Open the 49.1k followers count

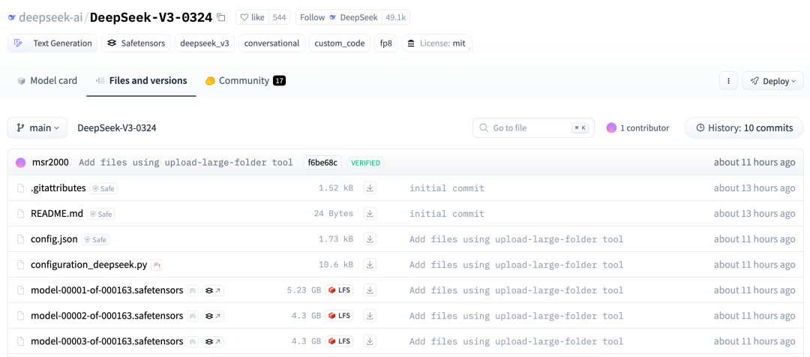point(396,17)
